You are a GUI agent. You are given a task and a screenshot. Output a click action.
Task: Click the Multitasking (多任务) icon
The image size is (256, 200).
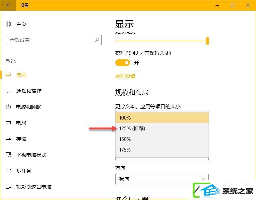point(8,171)
